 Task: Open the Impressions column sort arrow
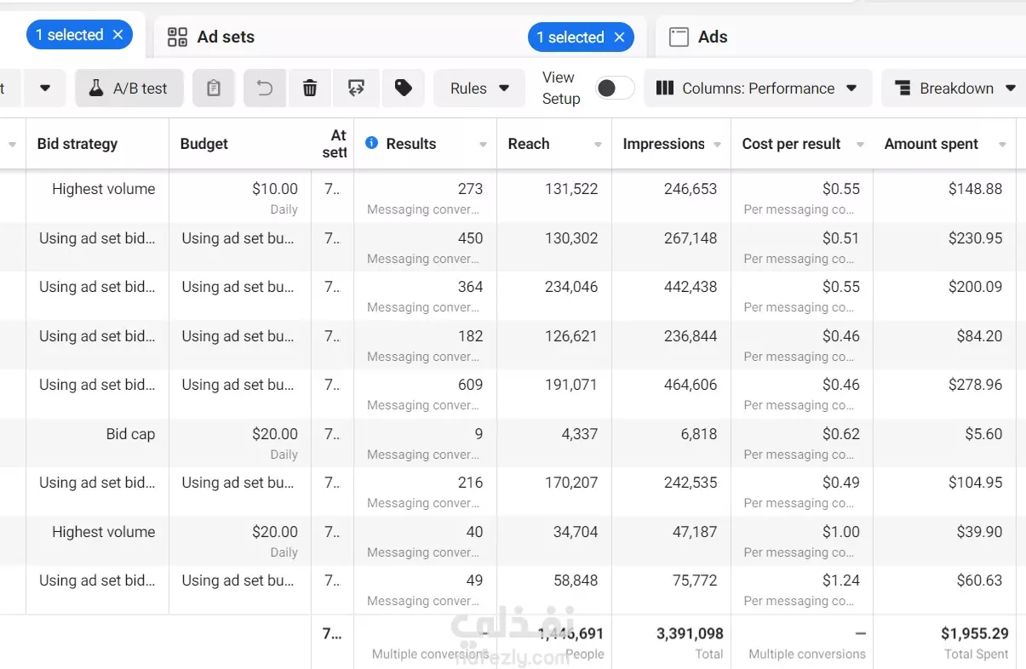tap(718, 145)
